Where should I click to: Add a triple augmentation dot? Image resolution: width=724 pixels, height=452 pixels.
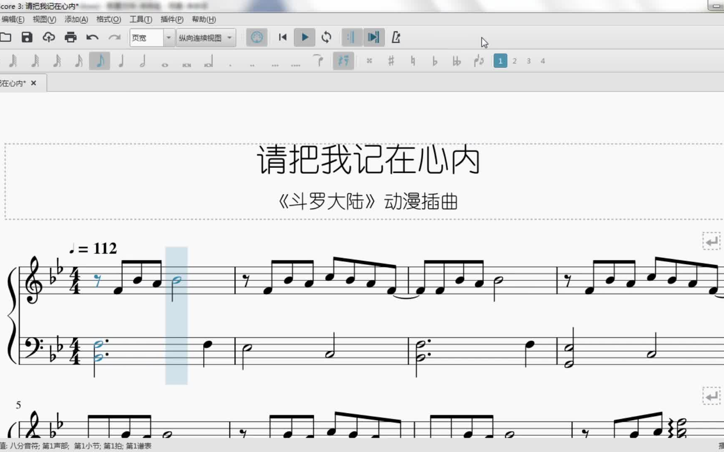(x=275, y=64)
